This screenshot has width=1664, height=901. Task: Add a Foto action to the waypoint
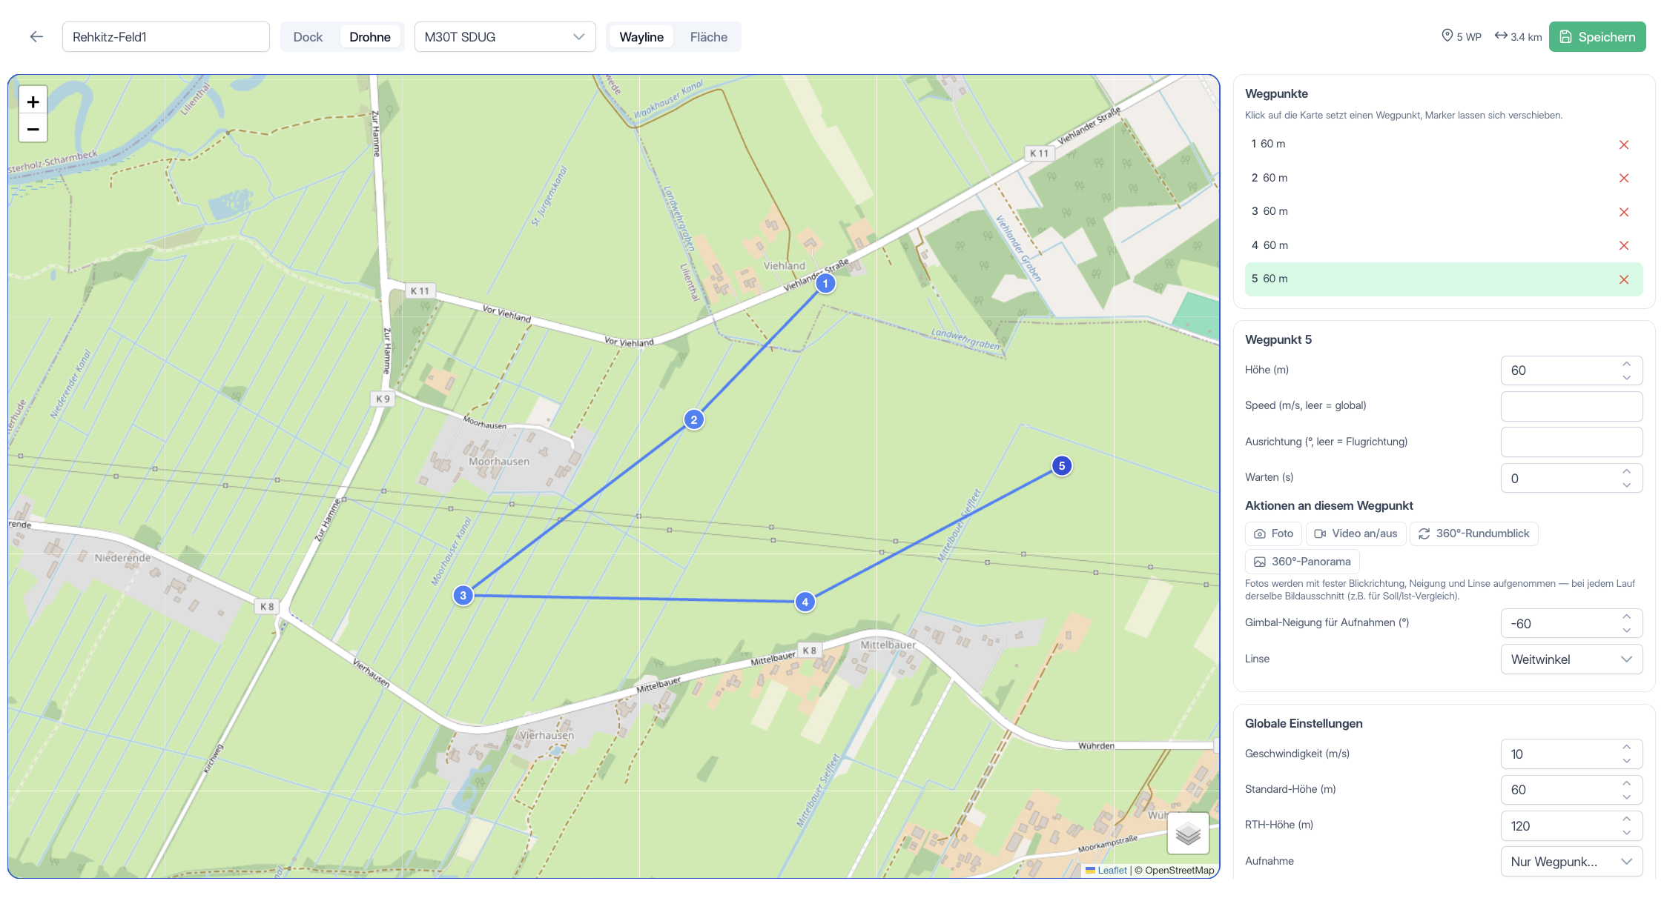point(1273,533)
